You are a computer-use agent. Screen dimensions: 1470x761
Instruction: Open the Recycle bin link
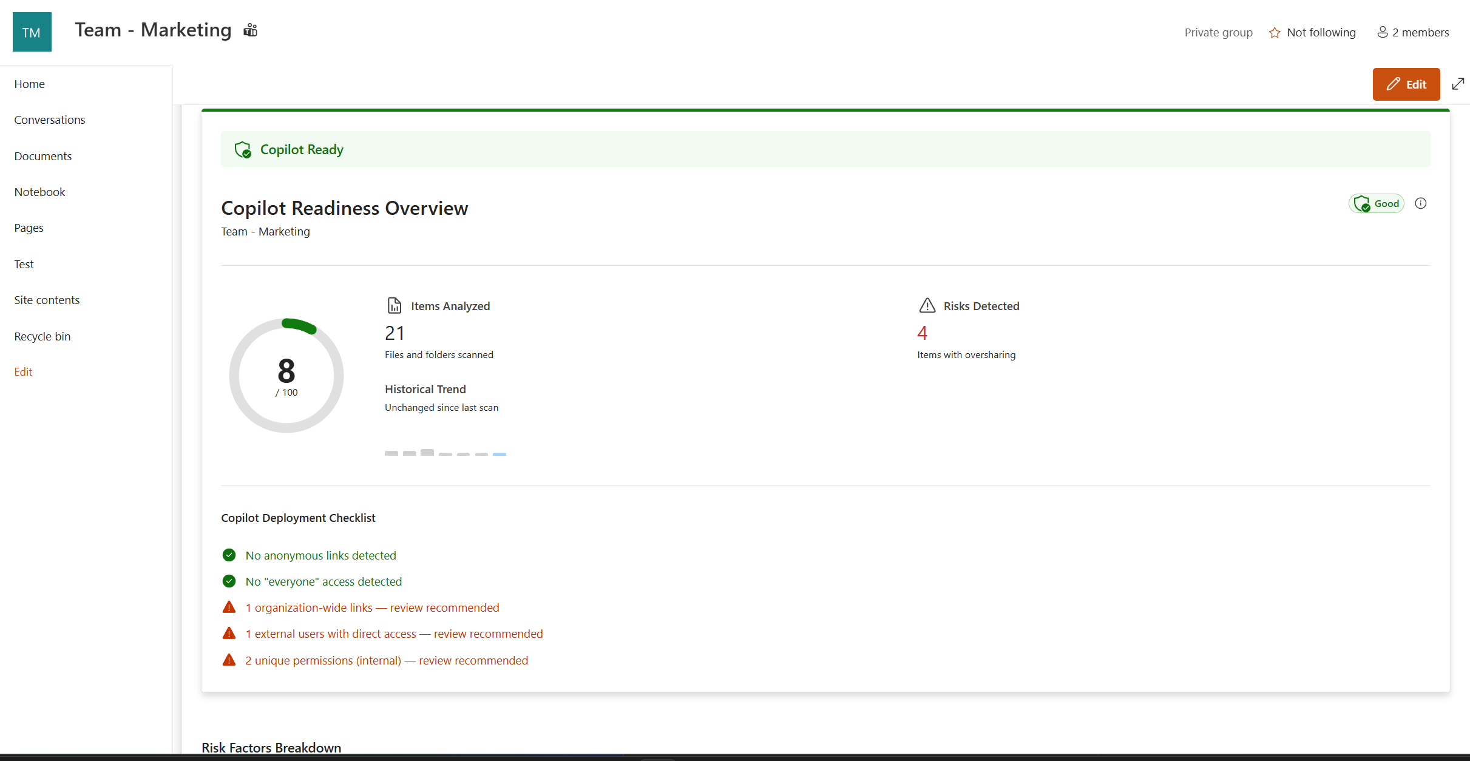(x=42, y=336)
